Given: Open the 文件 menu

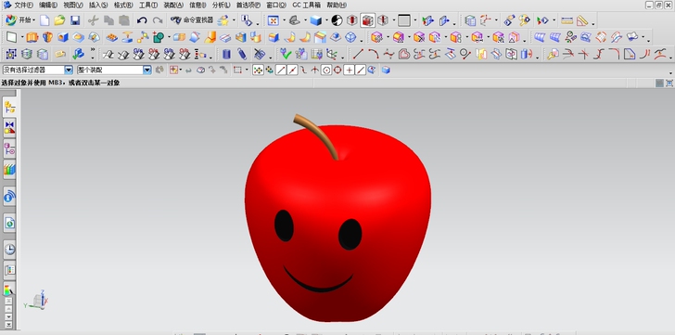Looking at the screenshot, I should (23, 6).
